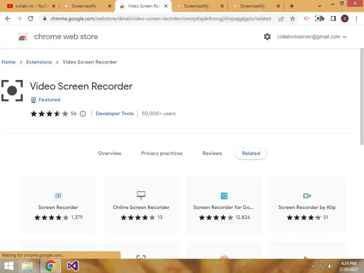
Task: Click the 50,000+ users text
Action: [x=159, y=113]
